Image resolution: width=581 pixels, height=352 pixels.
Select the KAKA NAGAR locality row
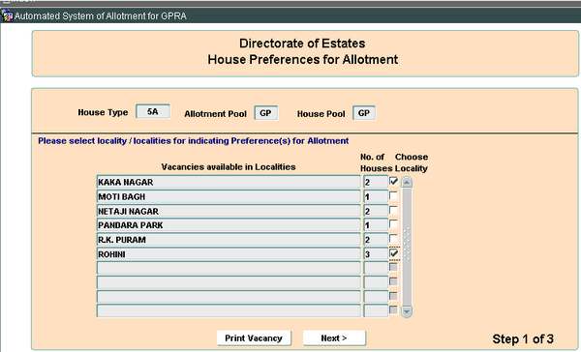229,182
